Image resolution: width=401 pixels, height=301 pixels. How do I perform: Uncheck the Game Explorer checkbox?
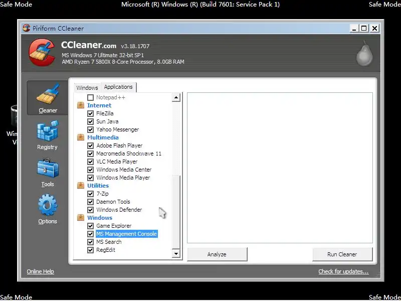90,226
